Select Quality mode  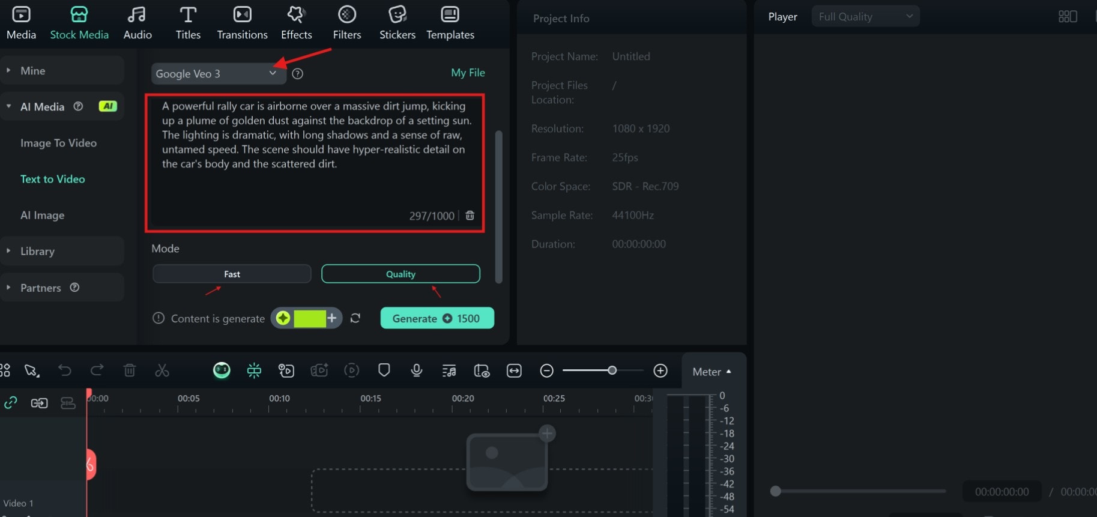(x=400, y=274)
